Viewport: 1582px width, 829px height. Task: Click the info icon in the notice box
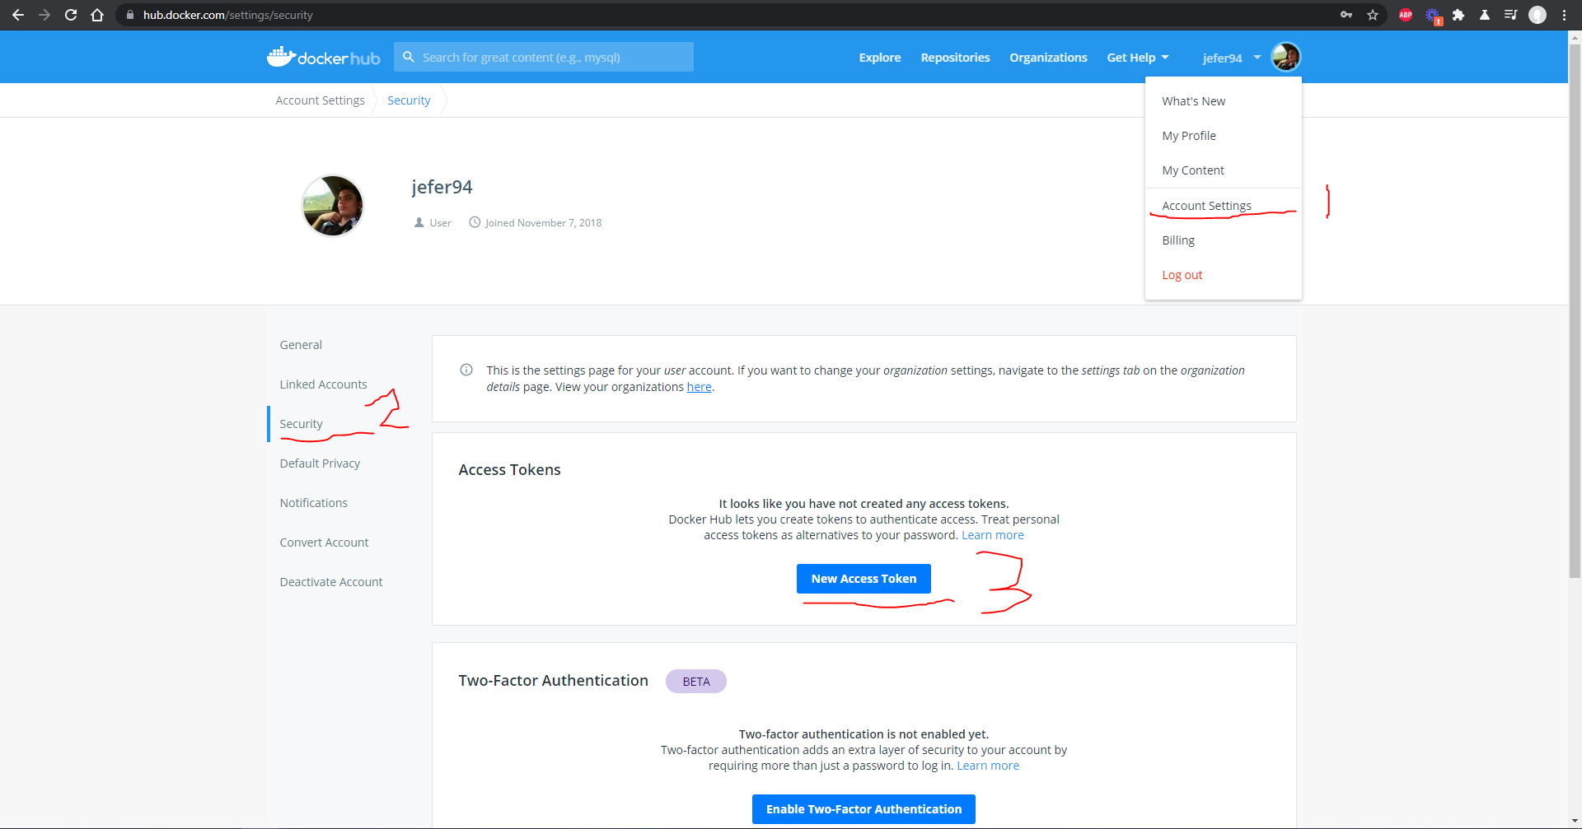466,370
